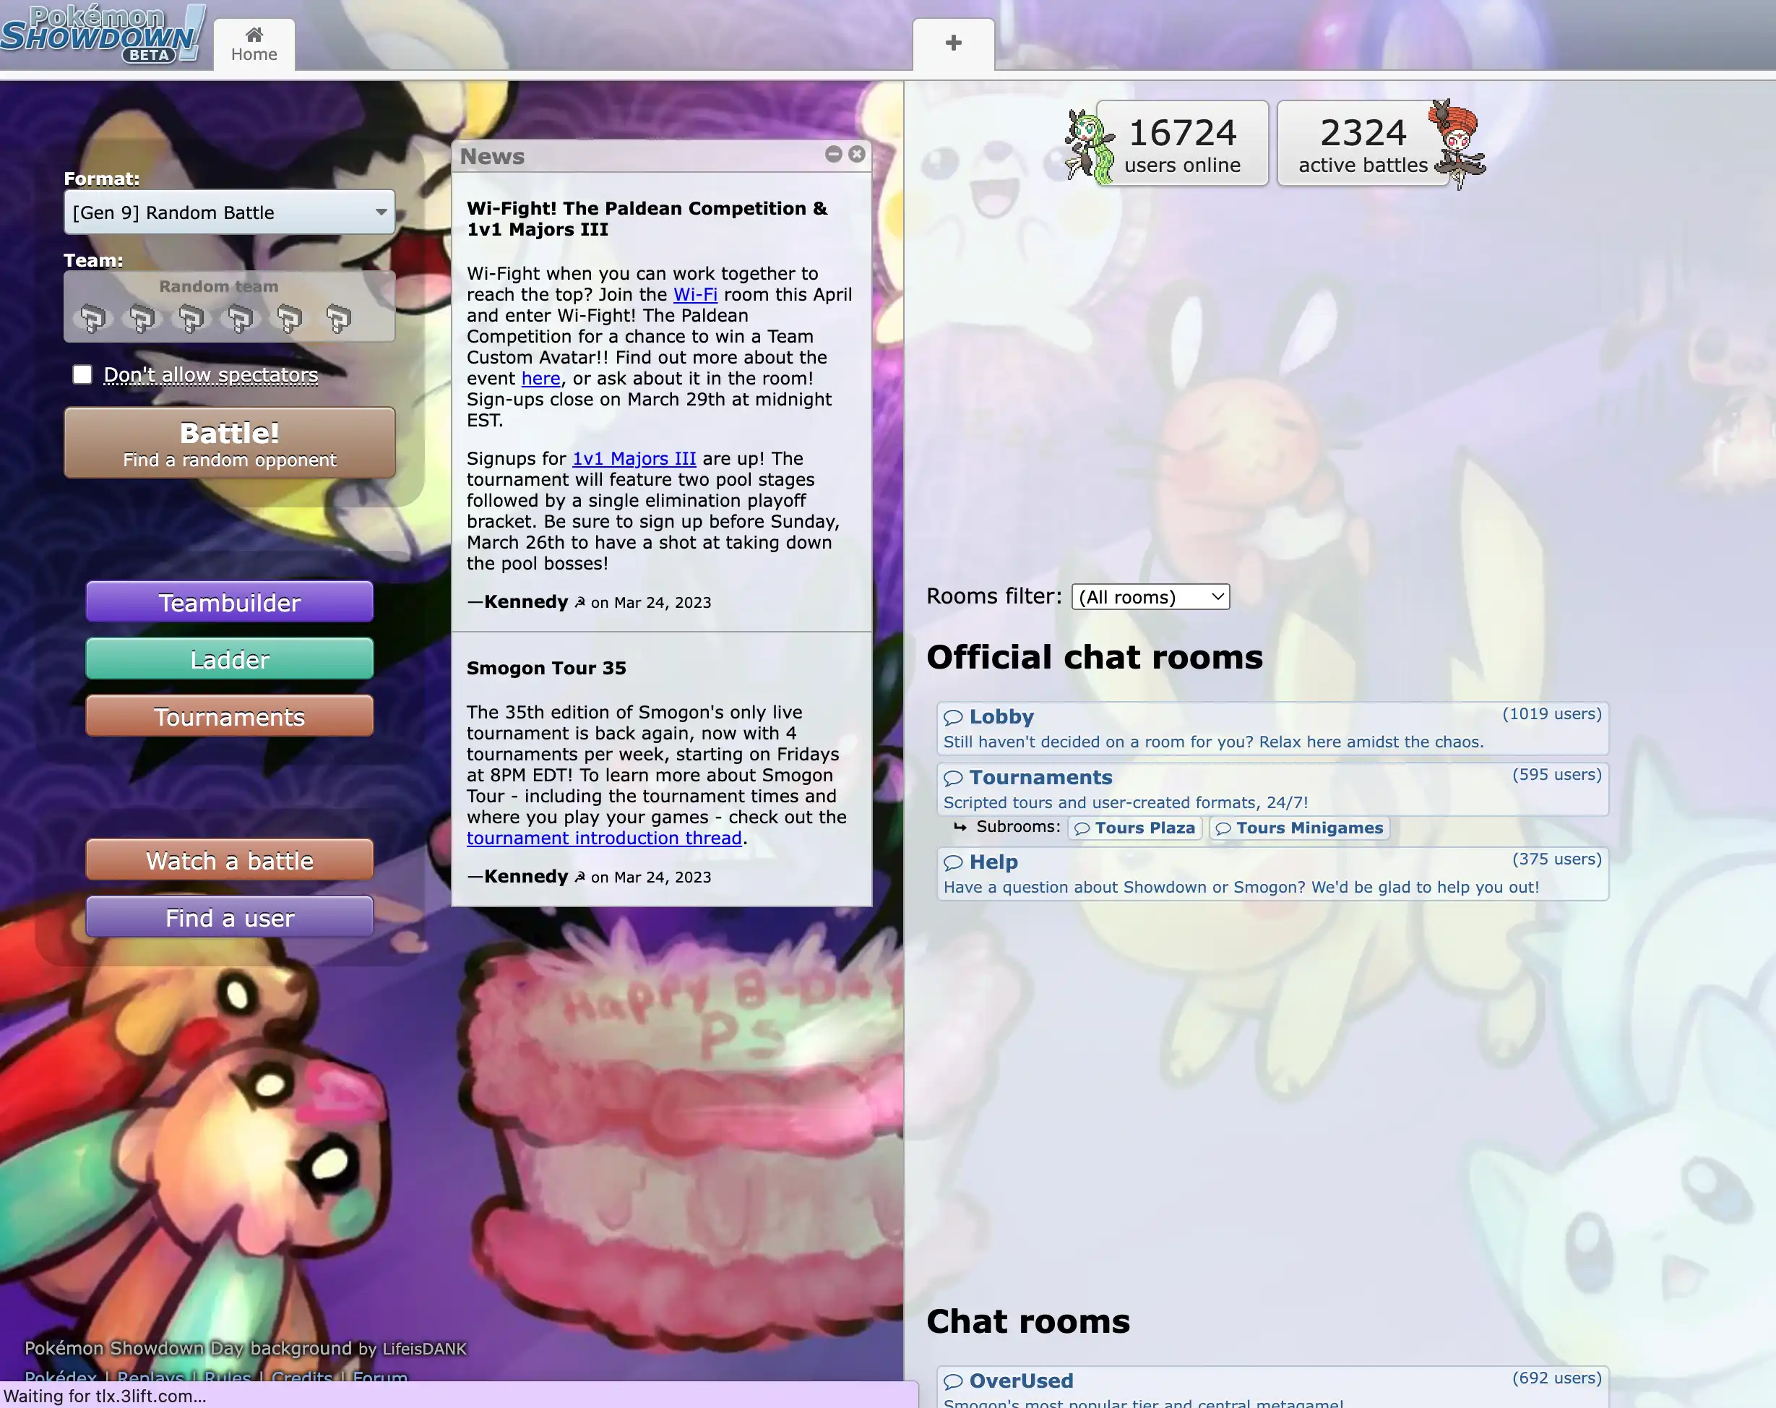
Task: Click the Home tab house icon
Action: click(x=254, y=34)
